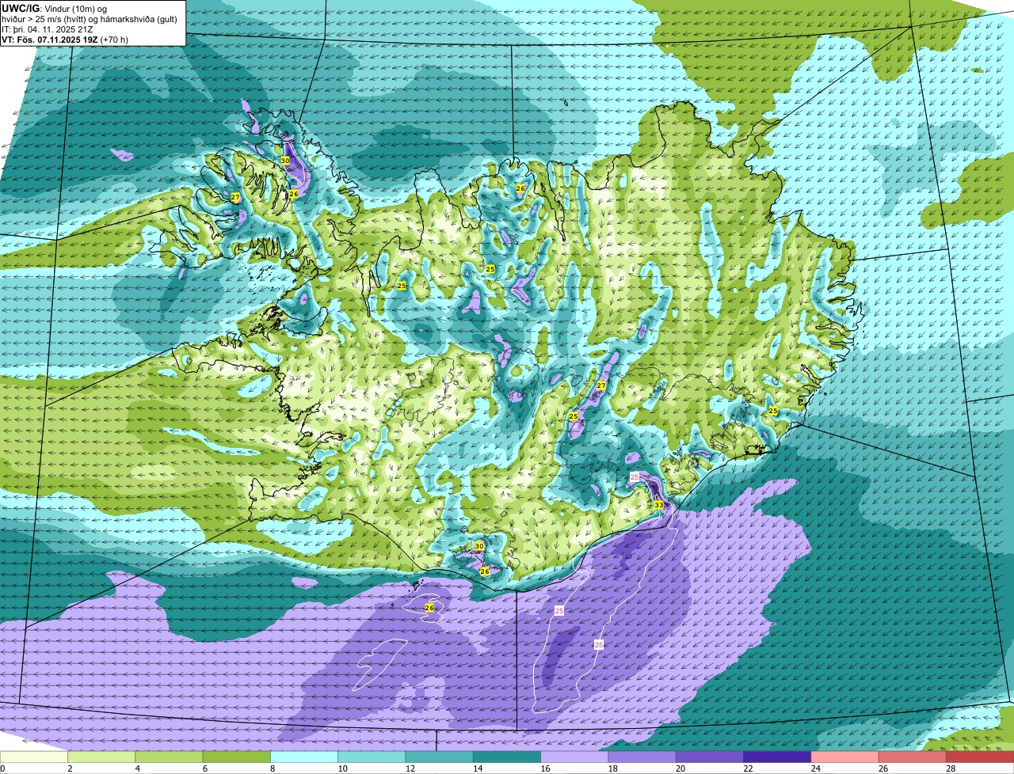1014x774 pixels.
Task: Click the olive green 6–8 m/s legend swatch
Action: click(x=237, y=757)
